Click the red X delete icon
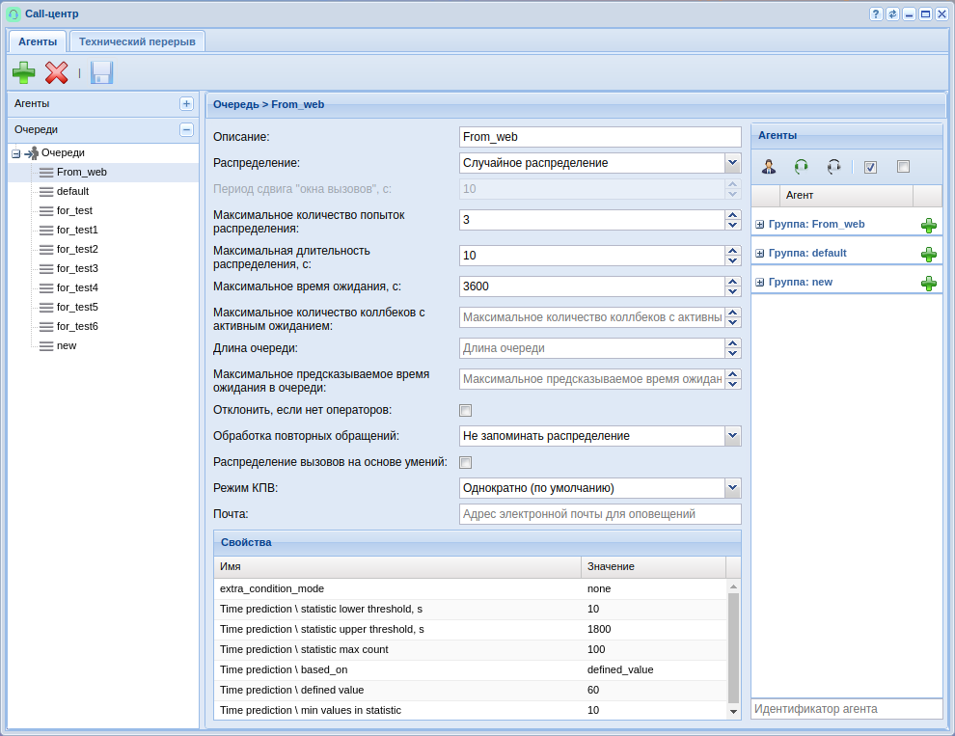The width and height of the screenshot is (955, 736). click(x=57, y=72)
